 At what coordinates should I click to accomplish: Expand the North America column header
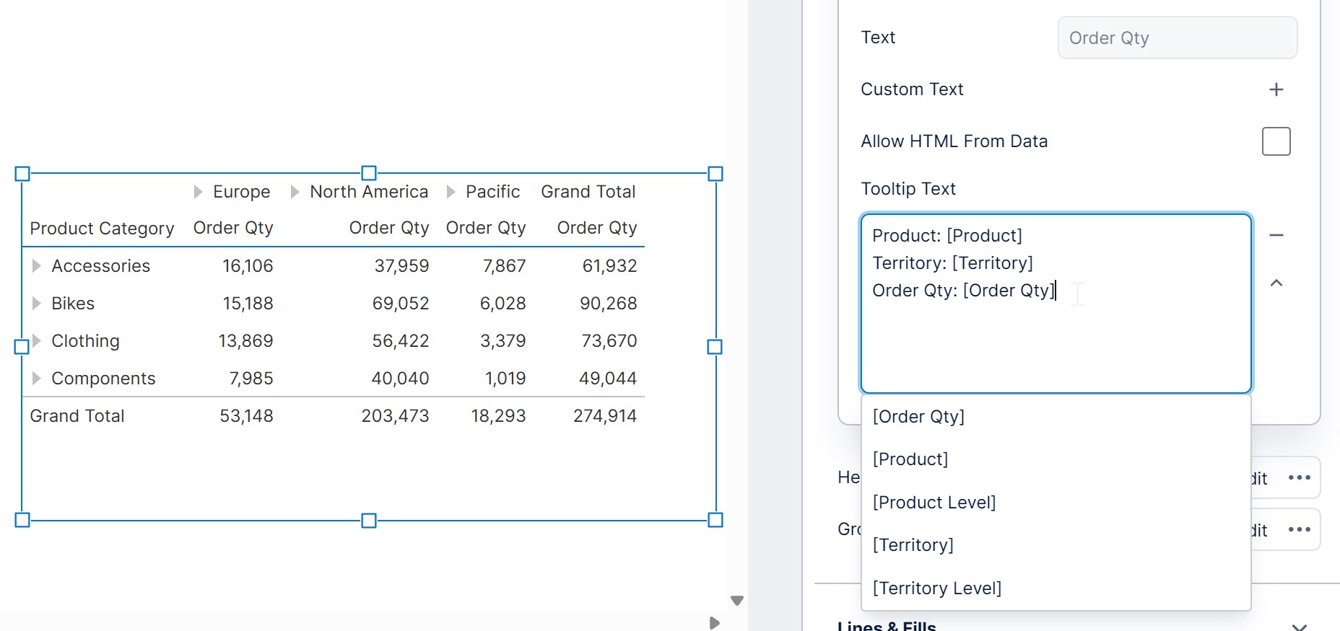(x=295, y=192)
